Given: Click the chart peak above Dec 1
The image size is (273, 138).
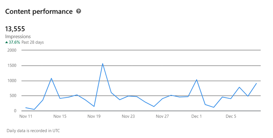Looking at the screenshot, I should (197, 80).
